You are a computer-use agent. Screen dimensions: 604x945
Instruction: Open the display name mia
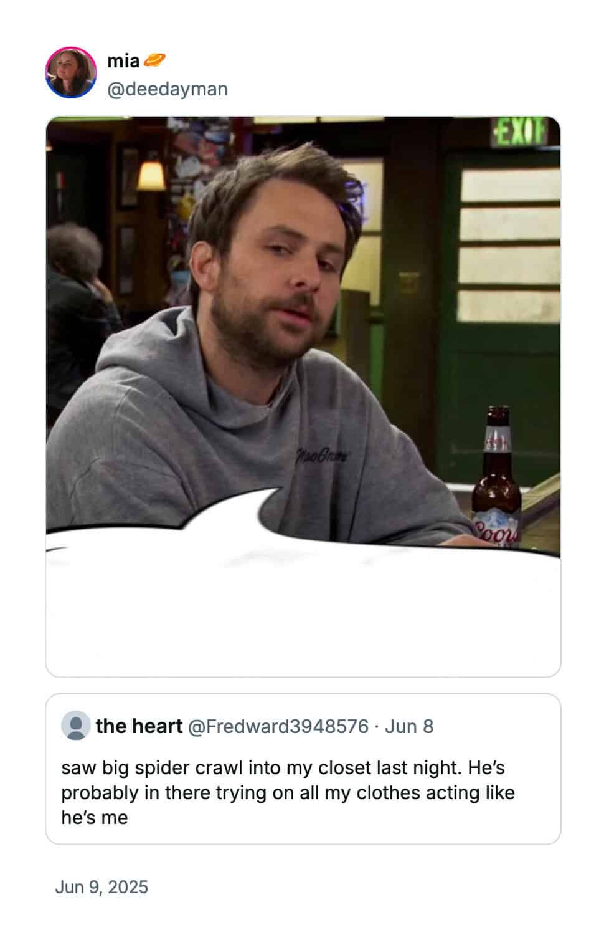click(x=123, y=61)
